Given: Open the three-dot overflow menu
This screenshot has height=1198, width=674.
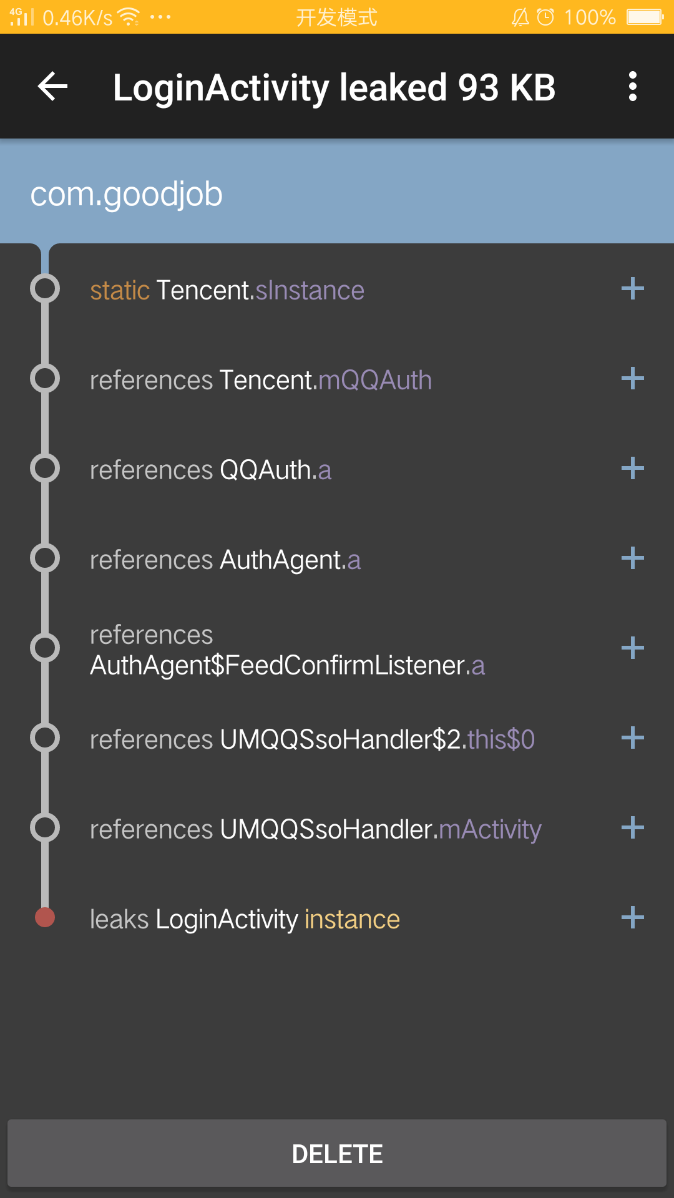Looking at the screenshot, I should point(633,86).
